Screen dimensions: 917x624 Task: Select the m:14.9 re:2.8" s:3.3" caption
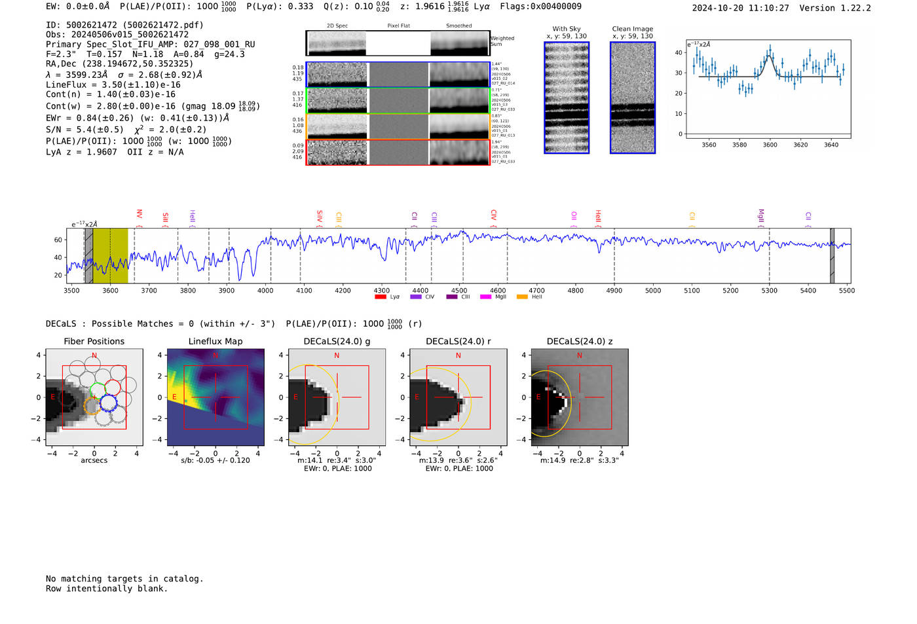point(580,460)
